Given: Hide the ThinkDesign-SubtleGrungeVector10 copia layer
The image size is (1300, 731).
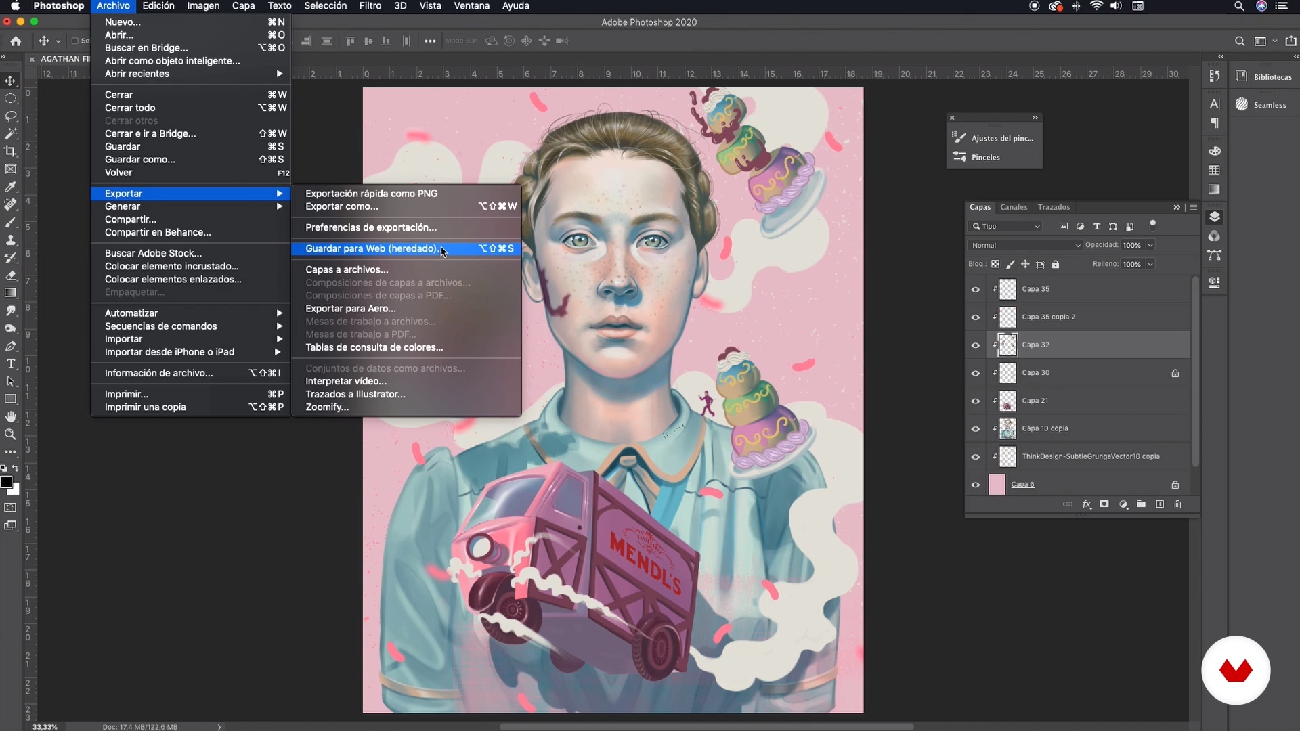Looking at the screenshot, I should (x=976, y=457).
